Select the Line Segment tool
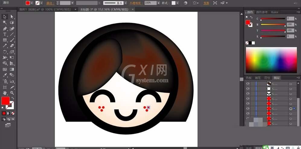 pos(12,34)
